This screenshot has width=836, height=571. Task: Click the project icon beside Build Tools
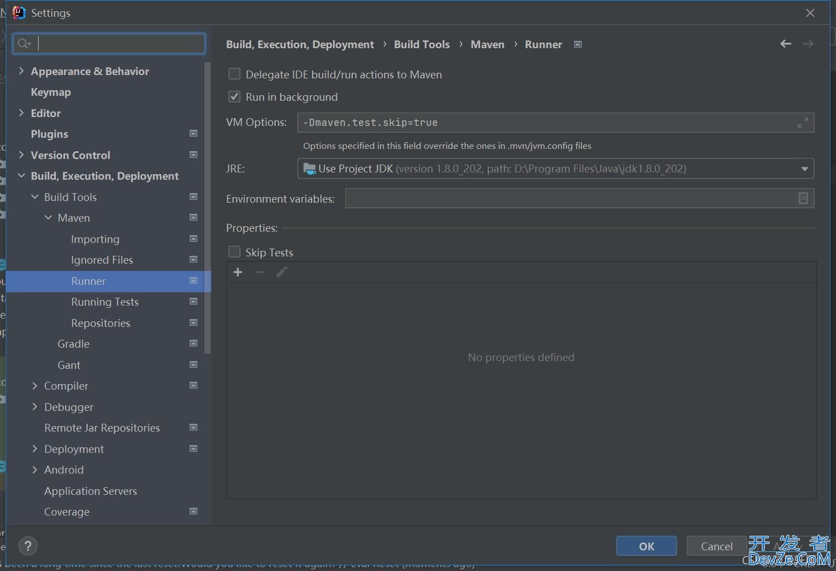pyautogui.click(x=194, y=197)
